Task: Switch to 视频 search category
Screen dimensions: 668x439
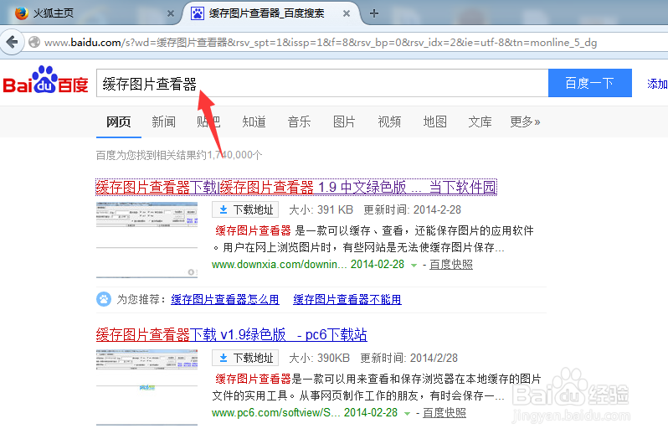Action: tap(389, 121)
